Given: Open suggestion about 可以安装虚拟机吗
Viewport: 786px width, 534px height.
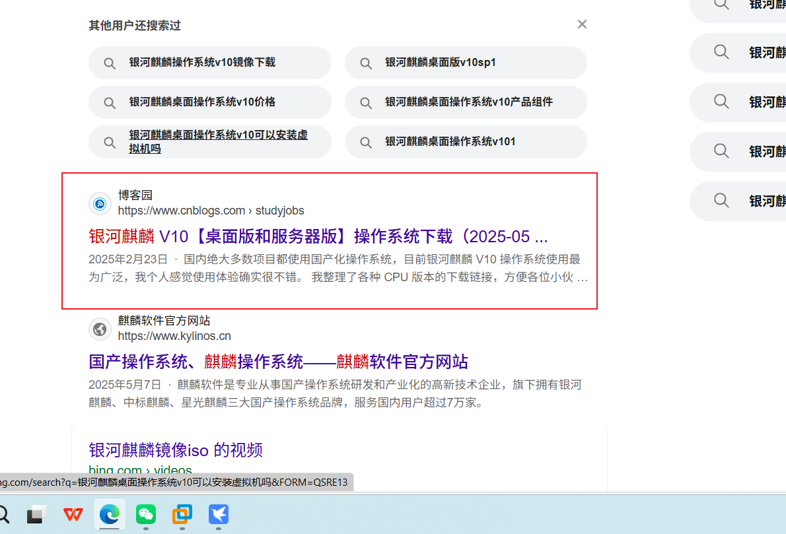Looking at the screenshot, I should click(209, 142).
